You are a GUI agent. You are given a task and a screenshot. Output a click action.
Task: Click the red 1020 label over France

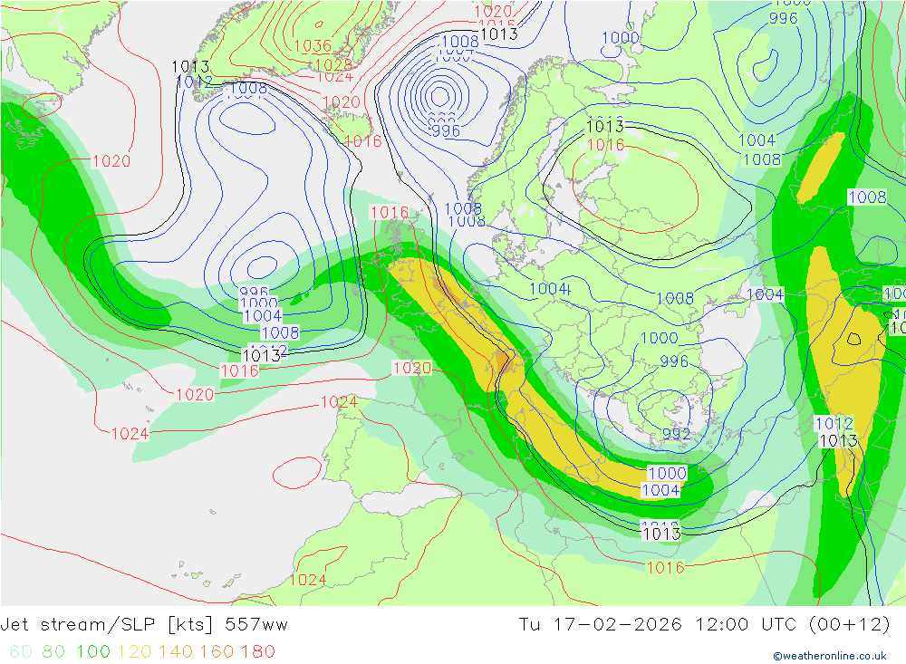click(x=411, y=368)
